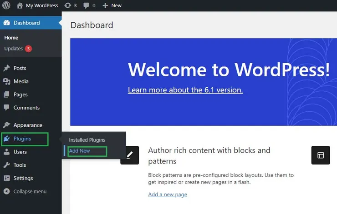337x214 pixels.
Task: Open the Comments menu label in sidebar
Action: point(26,108)
